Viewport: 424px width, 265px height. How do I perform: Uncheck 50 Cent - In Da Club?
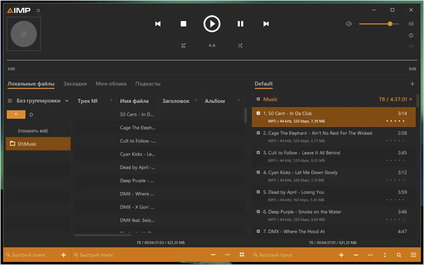pos(258,113)
